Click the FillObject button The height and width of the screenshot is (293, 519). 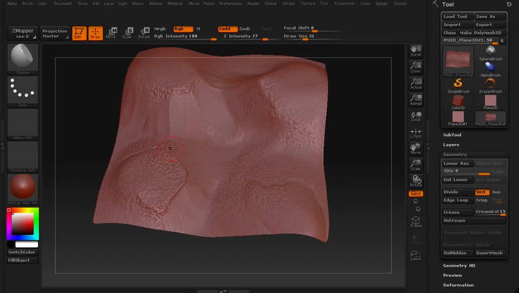(23, 260)
